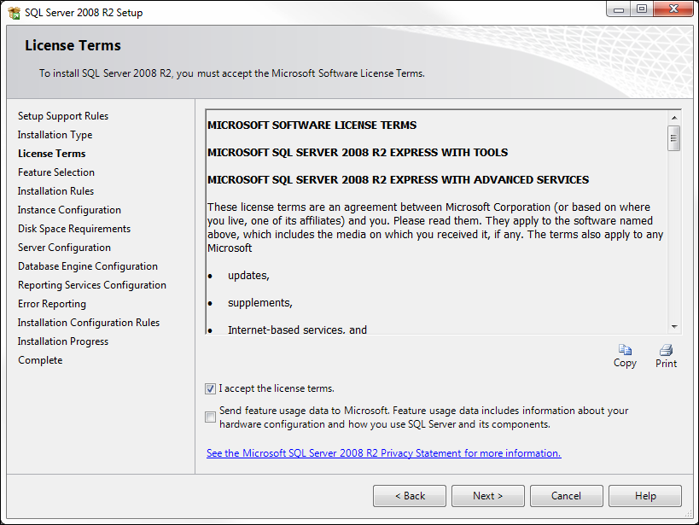Maximize the SQL Server Setup window
This screenshot has height=525, width=699.
tap(642, 9)
